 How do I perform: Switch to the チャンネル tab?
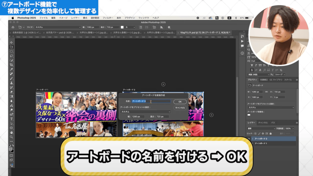[263, 123]
